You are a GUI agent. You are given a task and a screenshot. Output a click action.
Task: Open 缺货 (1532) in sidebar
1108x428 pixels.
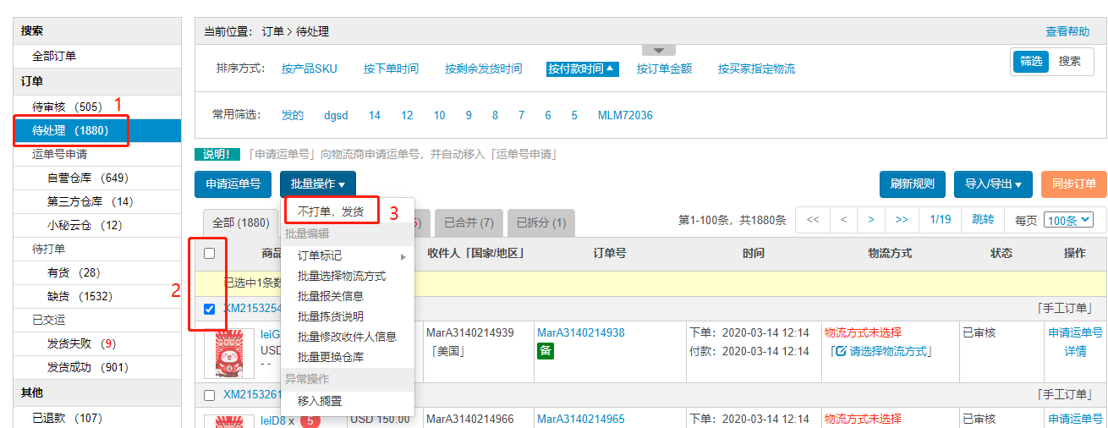97,296
